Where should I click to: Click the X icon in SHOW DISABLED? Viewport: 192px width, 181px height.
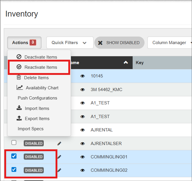100,43
